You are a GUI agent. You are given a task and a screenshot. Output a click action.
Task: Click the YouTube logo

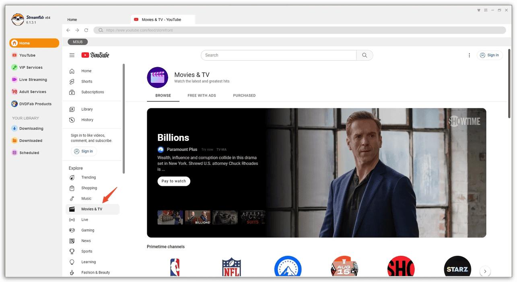coord(95,55)
